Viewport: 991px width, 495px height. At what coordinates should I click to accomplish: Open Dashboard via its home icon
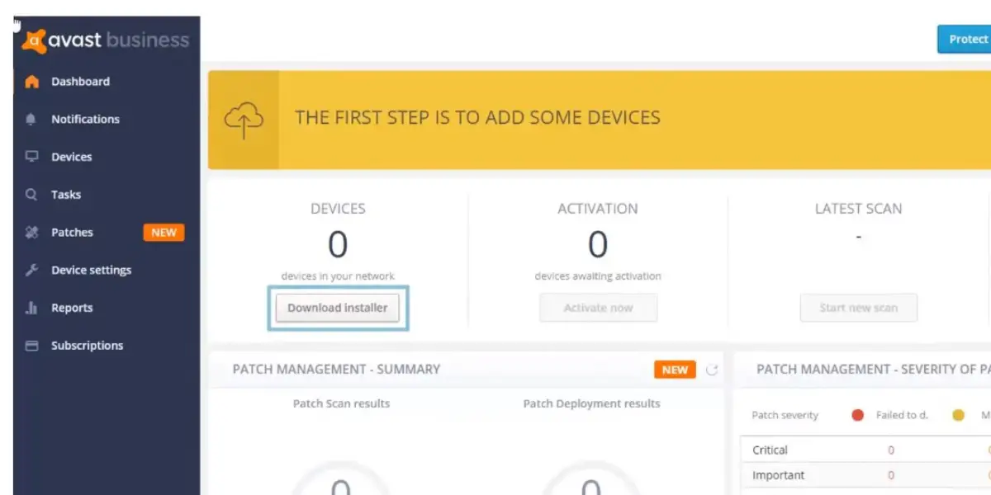click(32, 82)
